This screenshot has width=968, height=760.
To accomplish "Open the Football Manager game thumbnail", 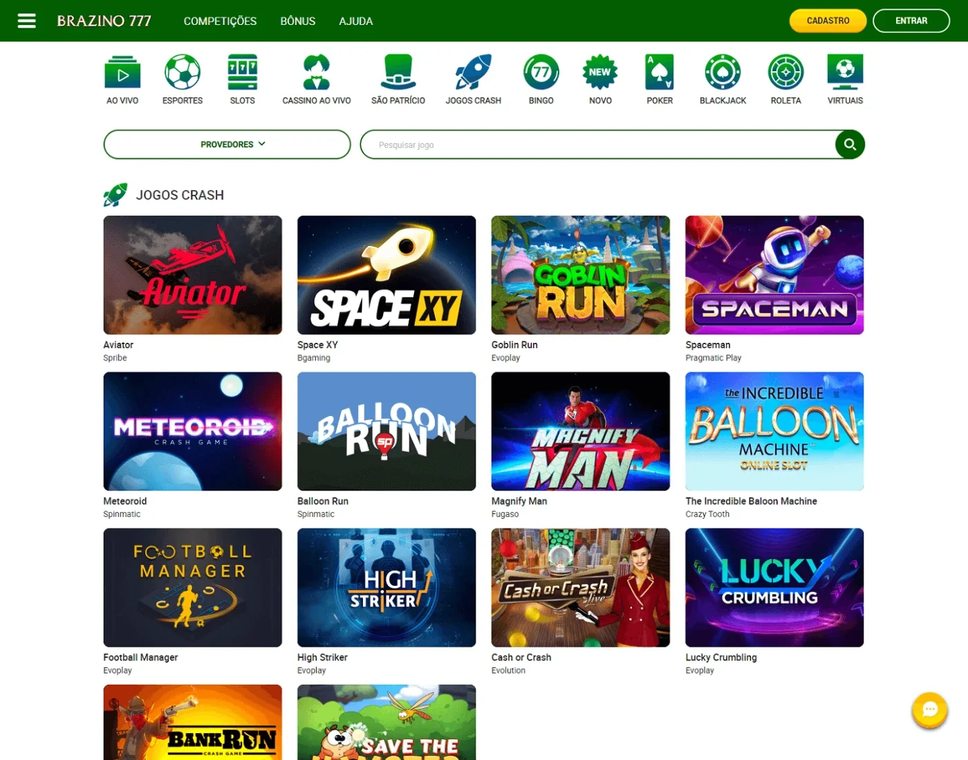I will pos(193,587).
